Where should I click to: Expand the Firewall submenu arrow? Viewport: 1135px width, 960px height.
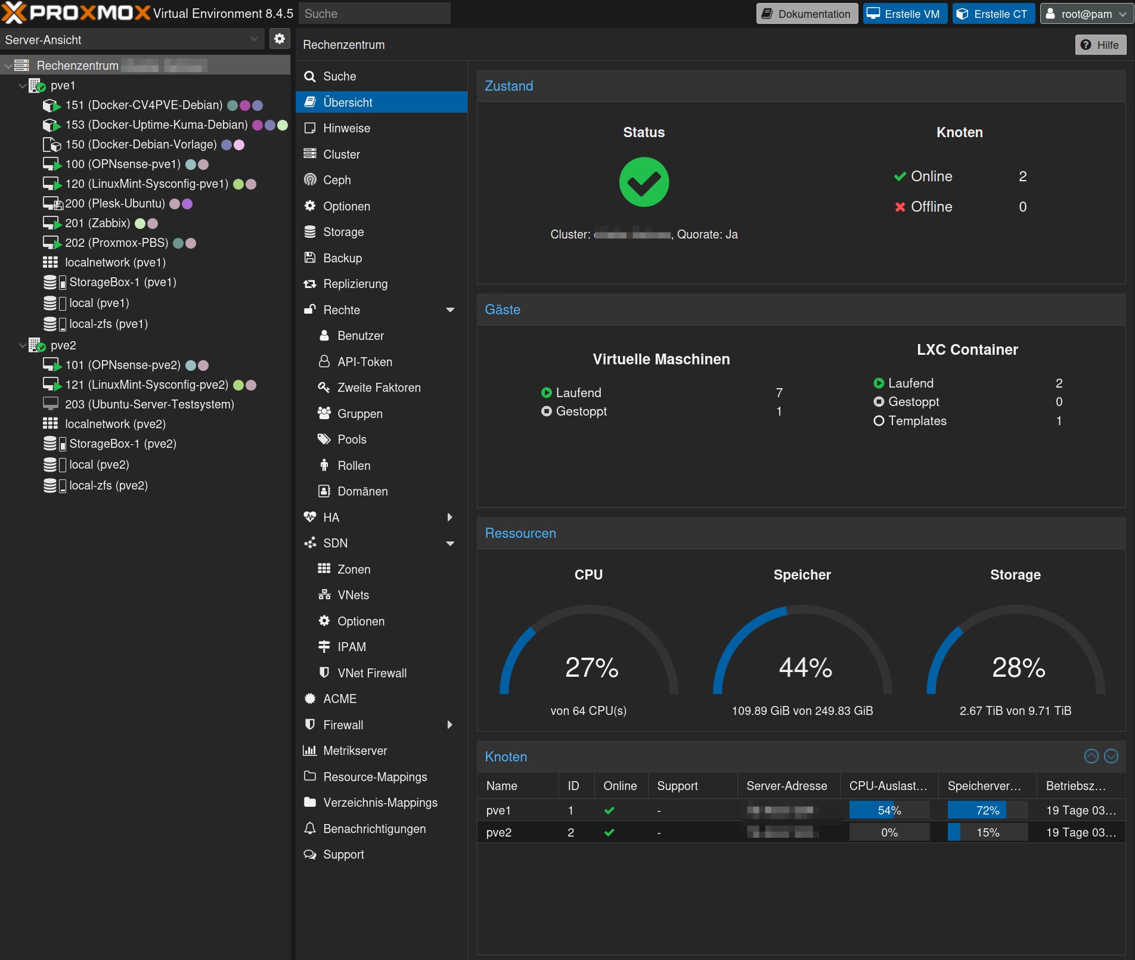click(x=451, y=725)
